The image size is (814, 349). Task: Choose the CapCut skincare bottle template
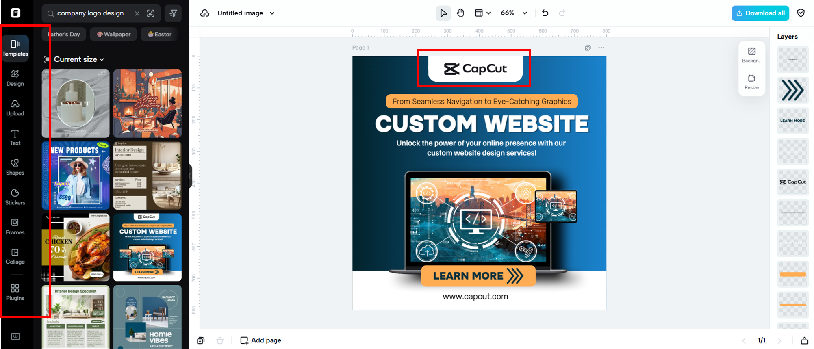click(76, 104)
